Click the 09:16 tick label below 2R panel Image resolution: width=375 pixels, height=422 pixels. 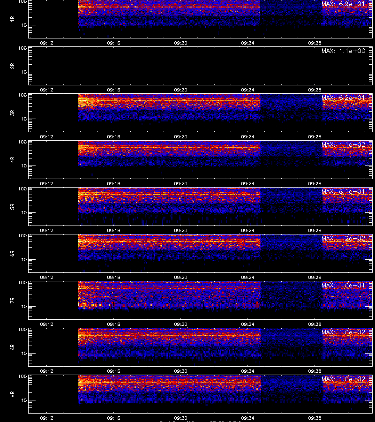(x=113, y=90)
